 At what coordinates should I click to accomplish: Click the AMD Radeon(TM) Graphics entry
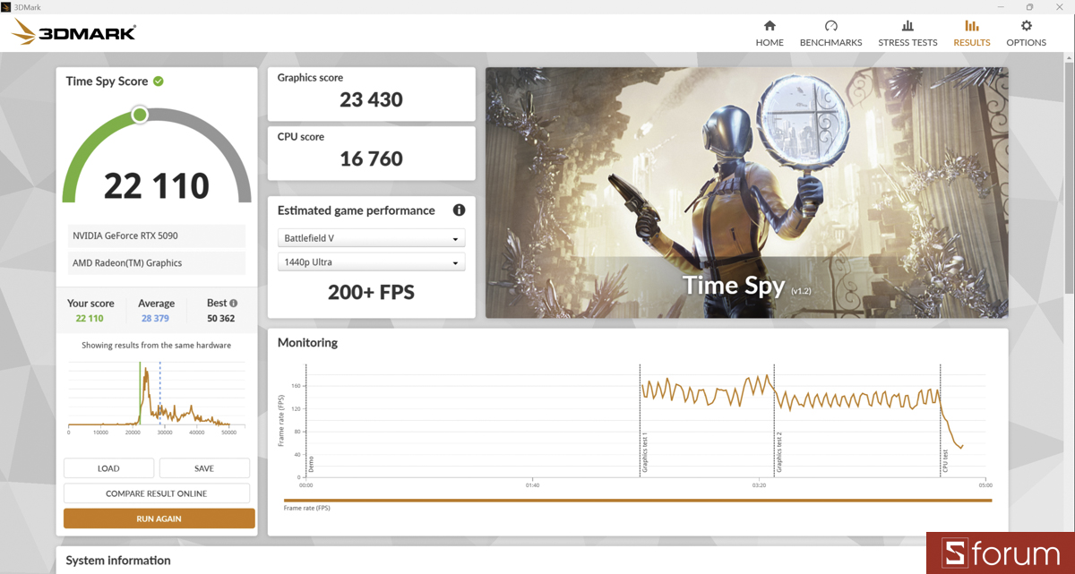(x=157, y=263)
